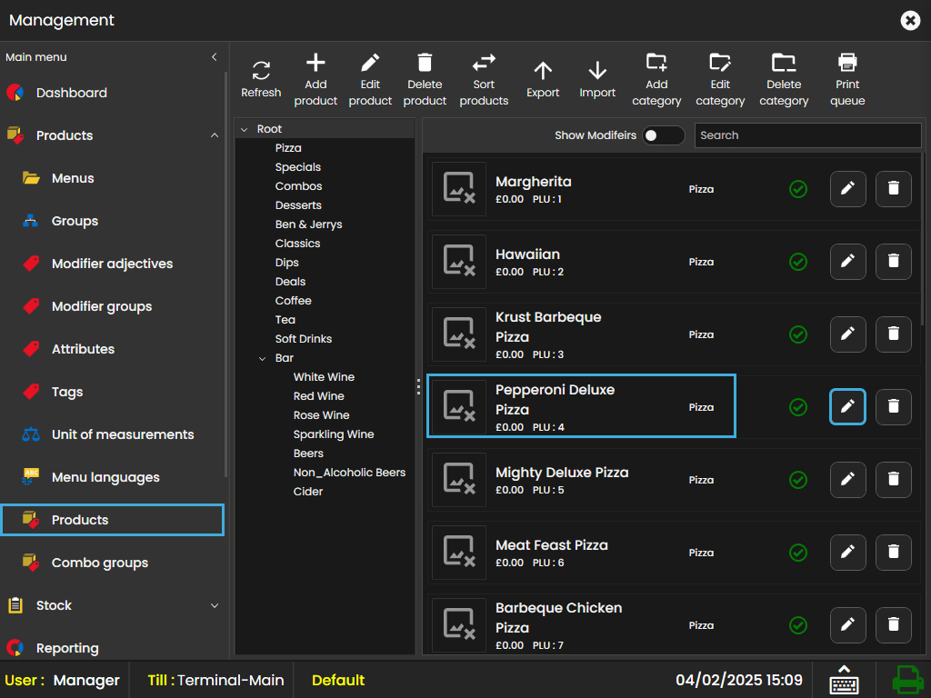Open Modifier groups from the sidebar
The width and height of the screenshot is (931, 698).
102,306
